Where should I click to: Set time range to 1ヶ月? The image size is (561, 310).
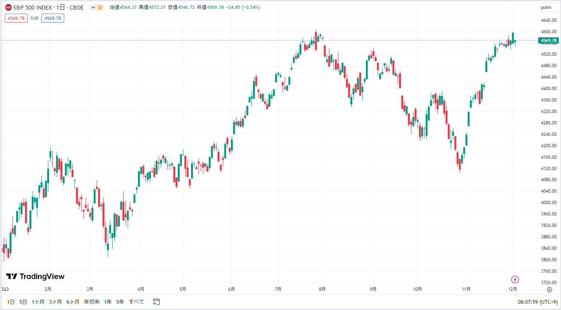coord(38,302)
